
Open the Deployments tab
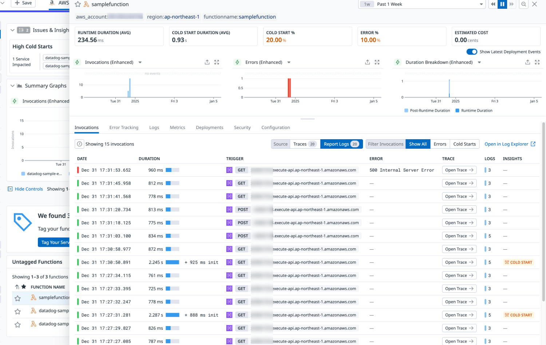(209, 128)
